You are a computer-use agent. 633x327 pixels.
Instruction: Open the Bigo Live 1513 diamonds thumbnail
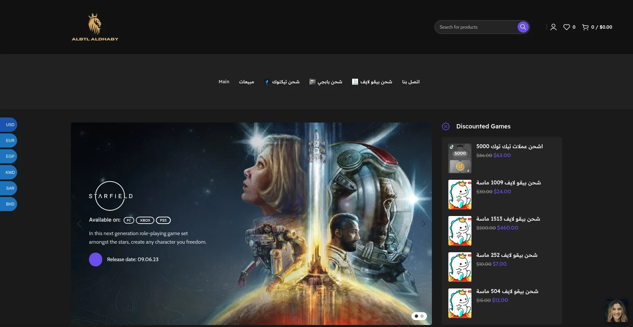(x=460, y=231)
